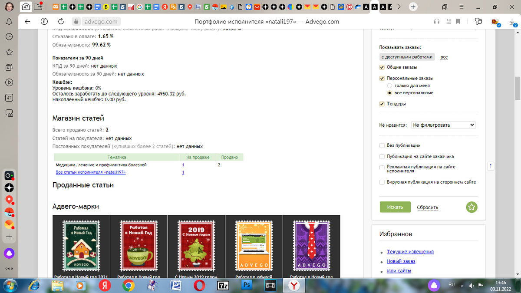The image size is (521, 293).
Task: Open Microsoft Word from the taskbar
Action: point(176,285)
